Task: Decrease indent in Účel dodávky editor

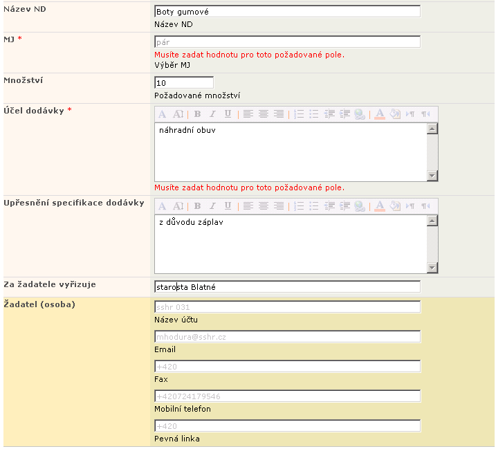Action: [329, 114]
